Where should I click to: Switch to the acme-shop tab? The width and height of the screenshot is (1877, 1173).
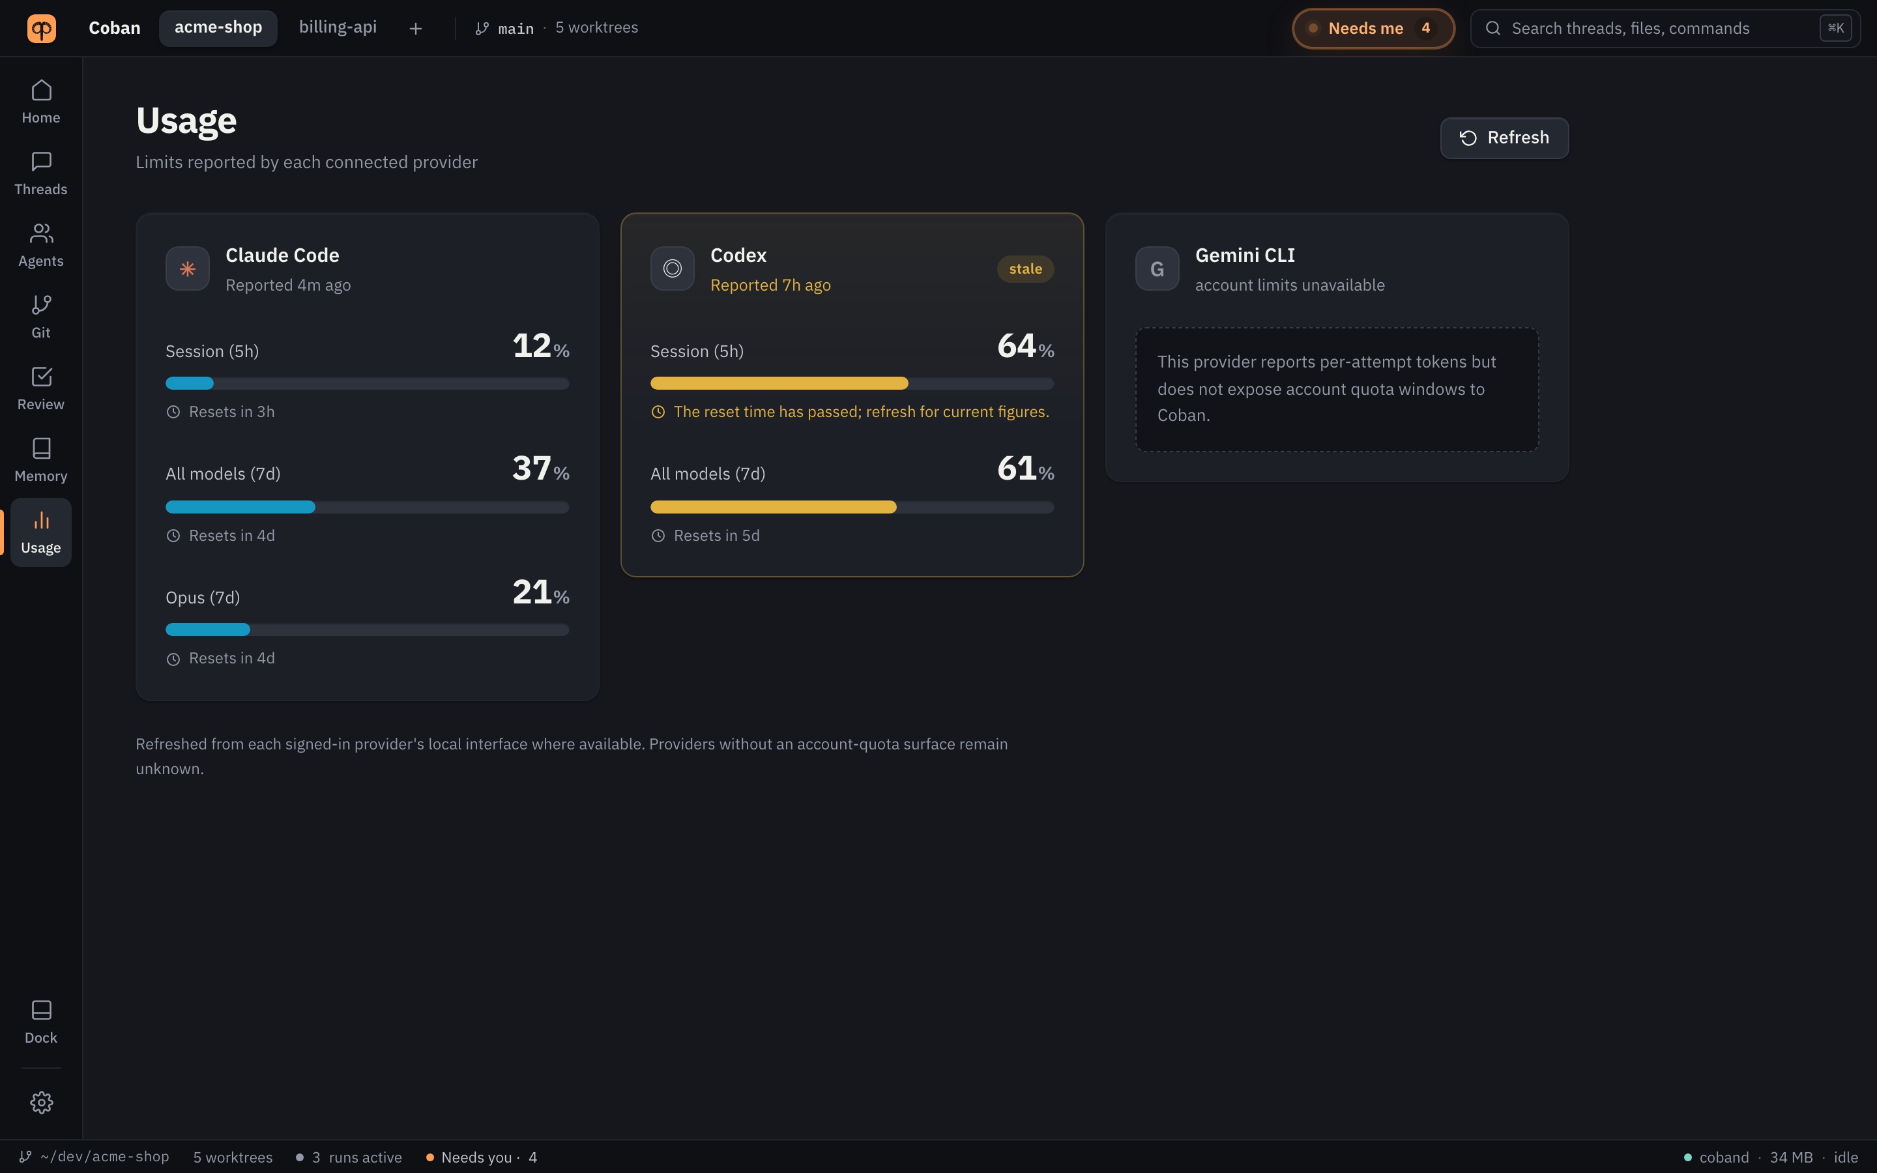(x=218, y=28)
